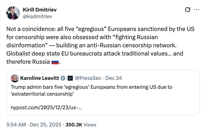Click the 'extraterritorial censorship' line in quoted post

tap(42, 94)
